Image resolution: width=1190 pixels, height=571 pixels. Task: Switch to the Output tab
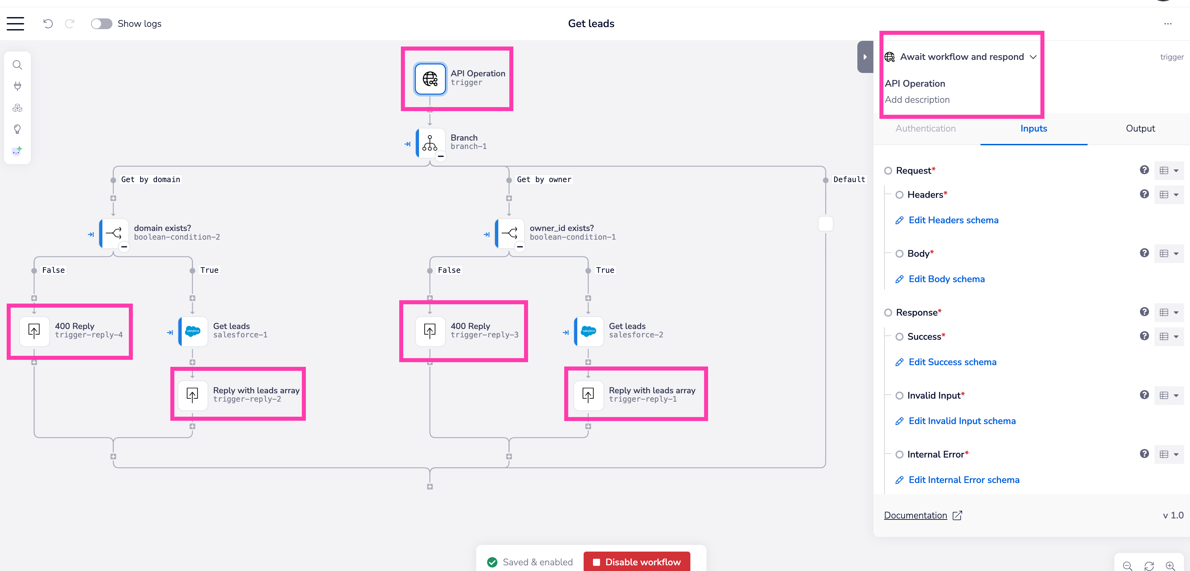[1140, 129]
